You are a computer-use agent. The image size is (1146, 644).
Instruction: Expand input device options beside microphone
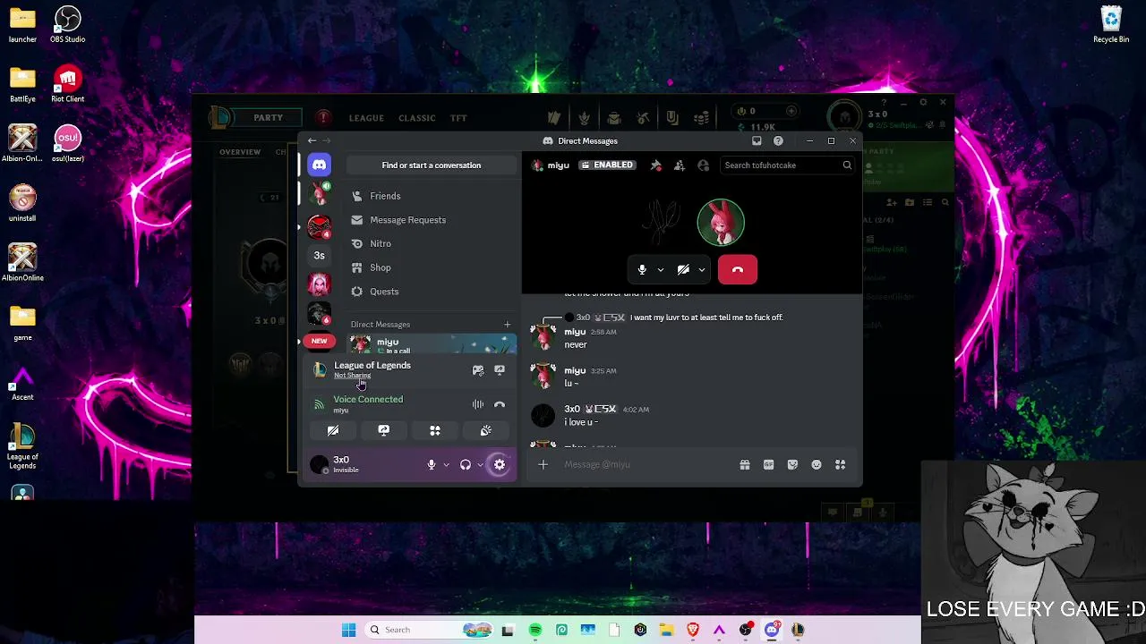pyautogui.click(x=446, y=465)
